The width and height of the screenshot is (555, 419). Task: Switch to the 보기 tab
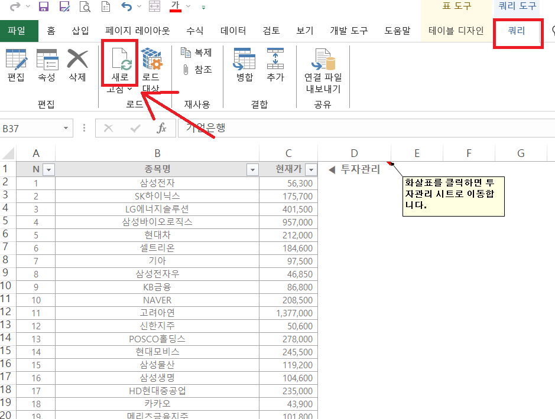point(305,31)
